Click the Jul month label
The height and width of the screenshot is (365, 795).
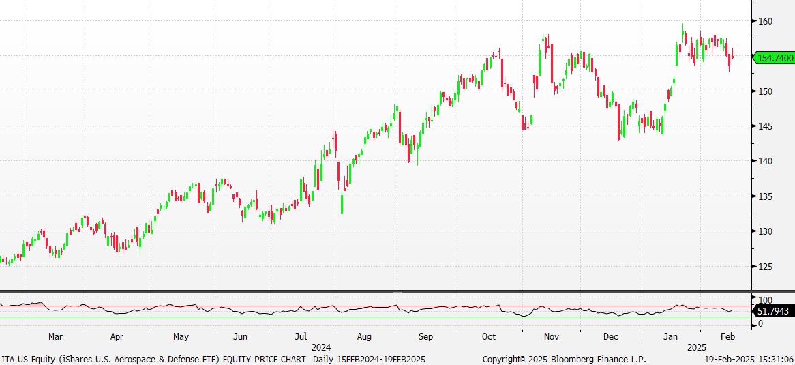(301, 336)
